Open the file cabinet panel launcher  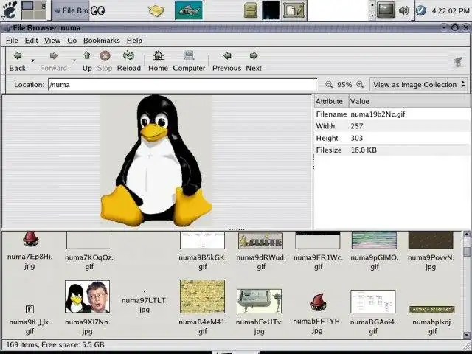[x=251, y=10]
